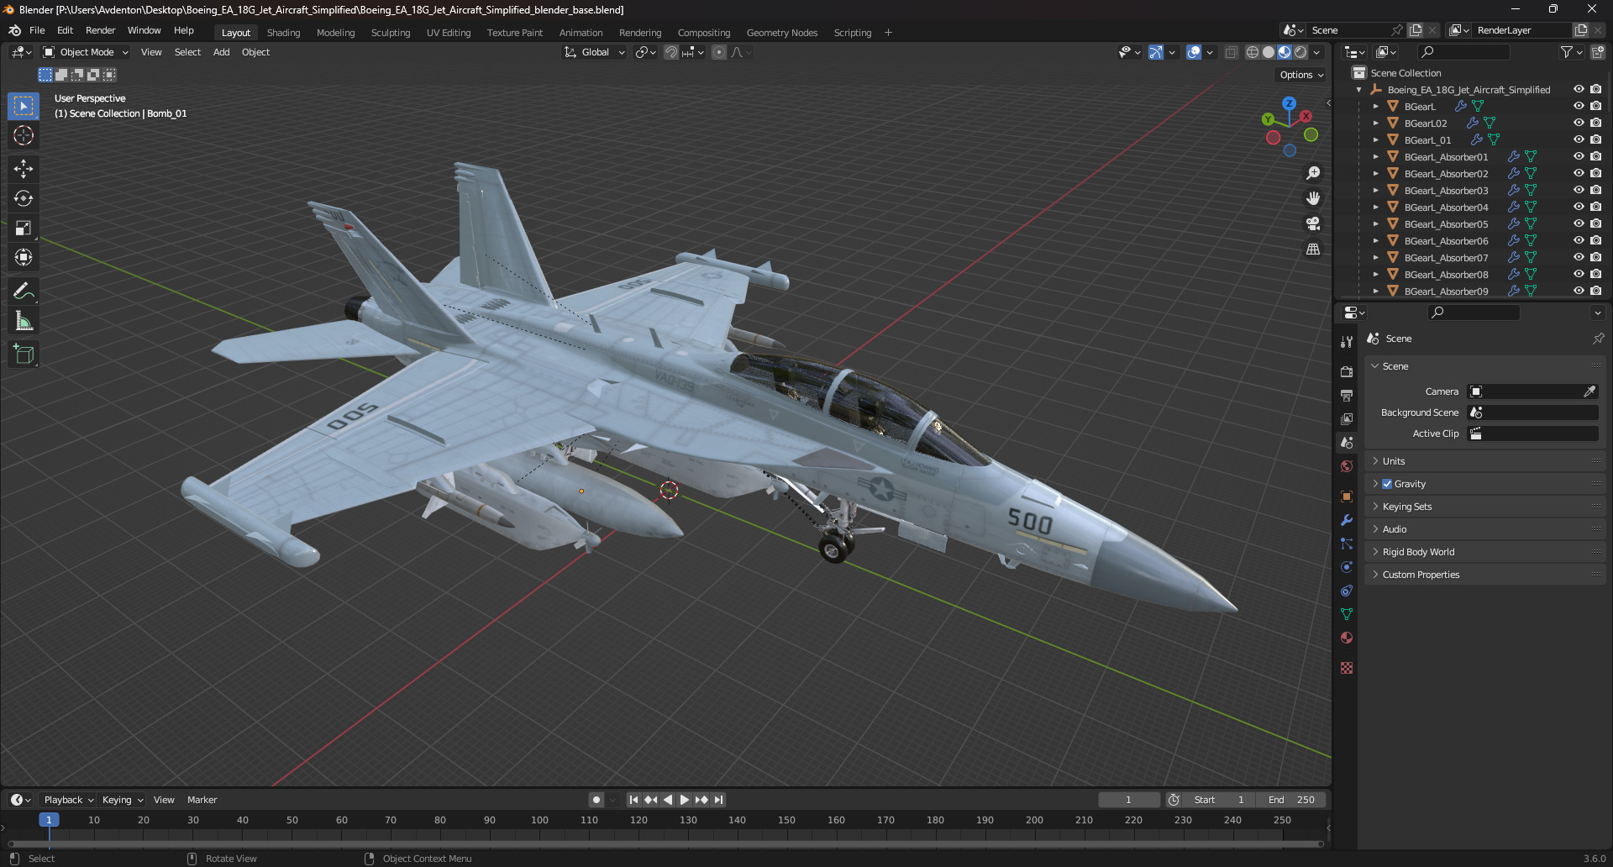This screenshot has height=867, width=1613.
Task: Jump to the timeline end frame
Action: coord(718,800)
